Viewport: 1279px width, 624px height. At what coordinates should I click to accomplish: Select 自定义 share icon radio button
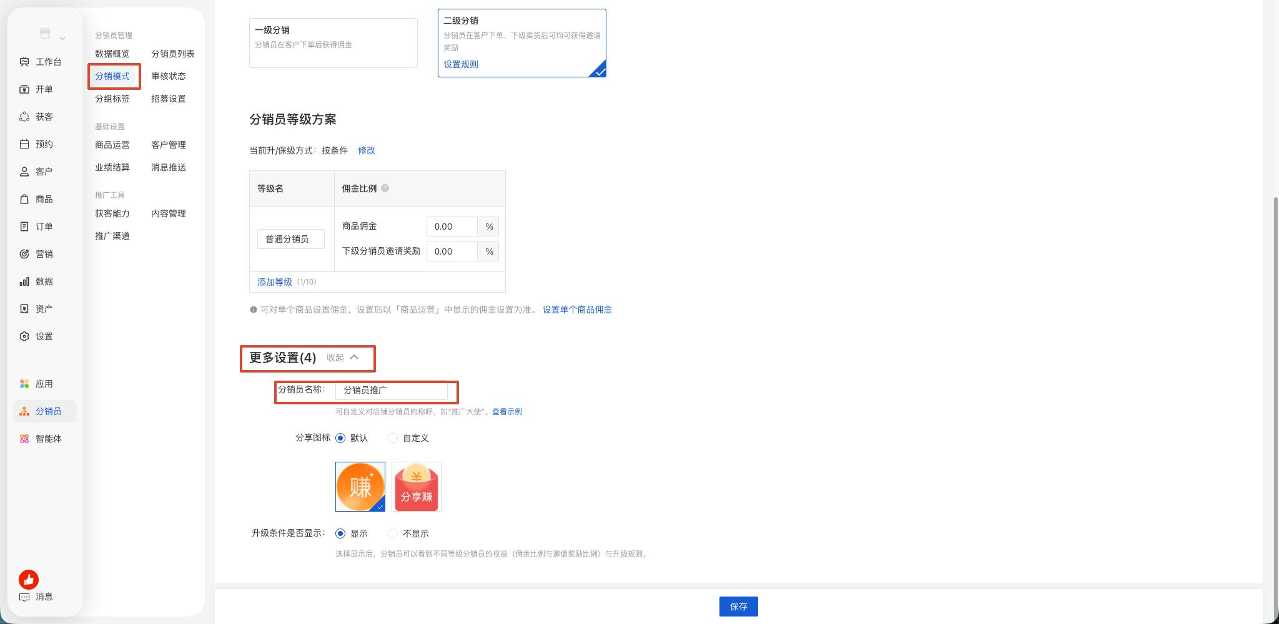coord(393,438)
